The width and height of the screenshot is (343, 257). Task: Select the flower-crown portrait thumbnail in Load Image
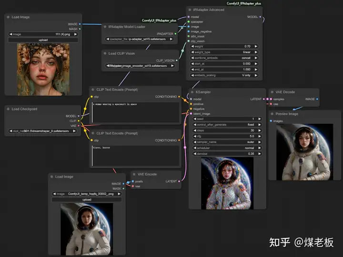tap(43, 69)
